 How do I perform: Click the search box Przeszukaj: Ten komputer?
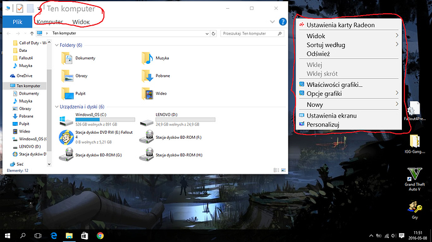(x=252, y=34)
